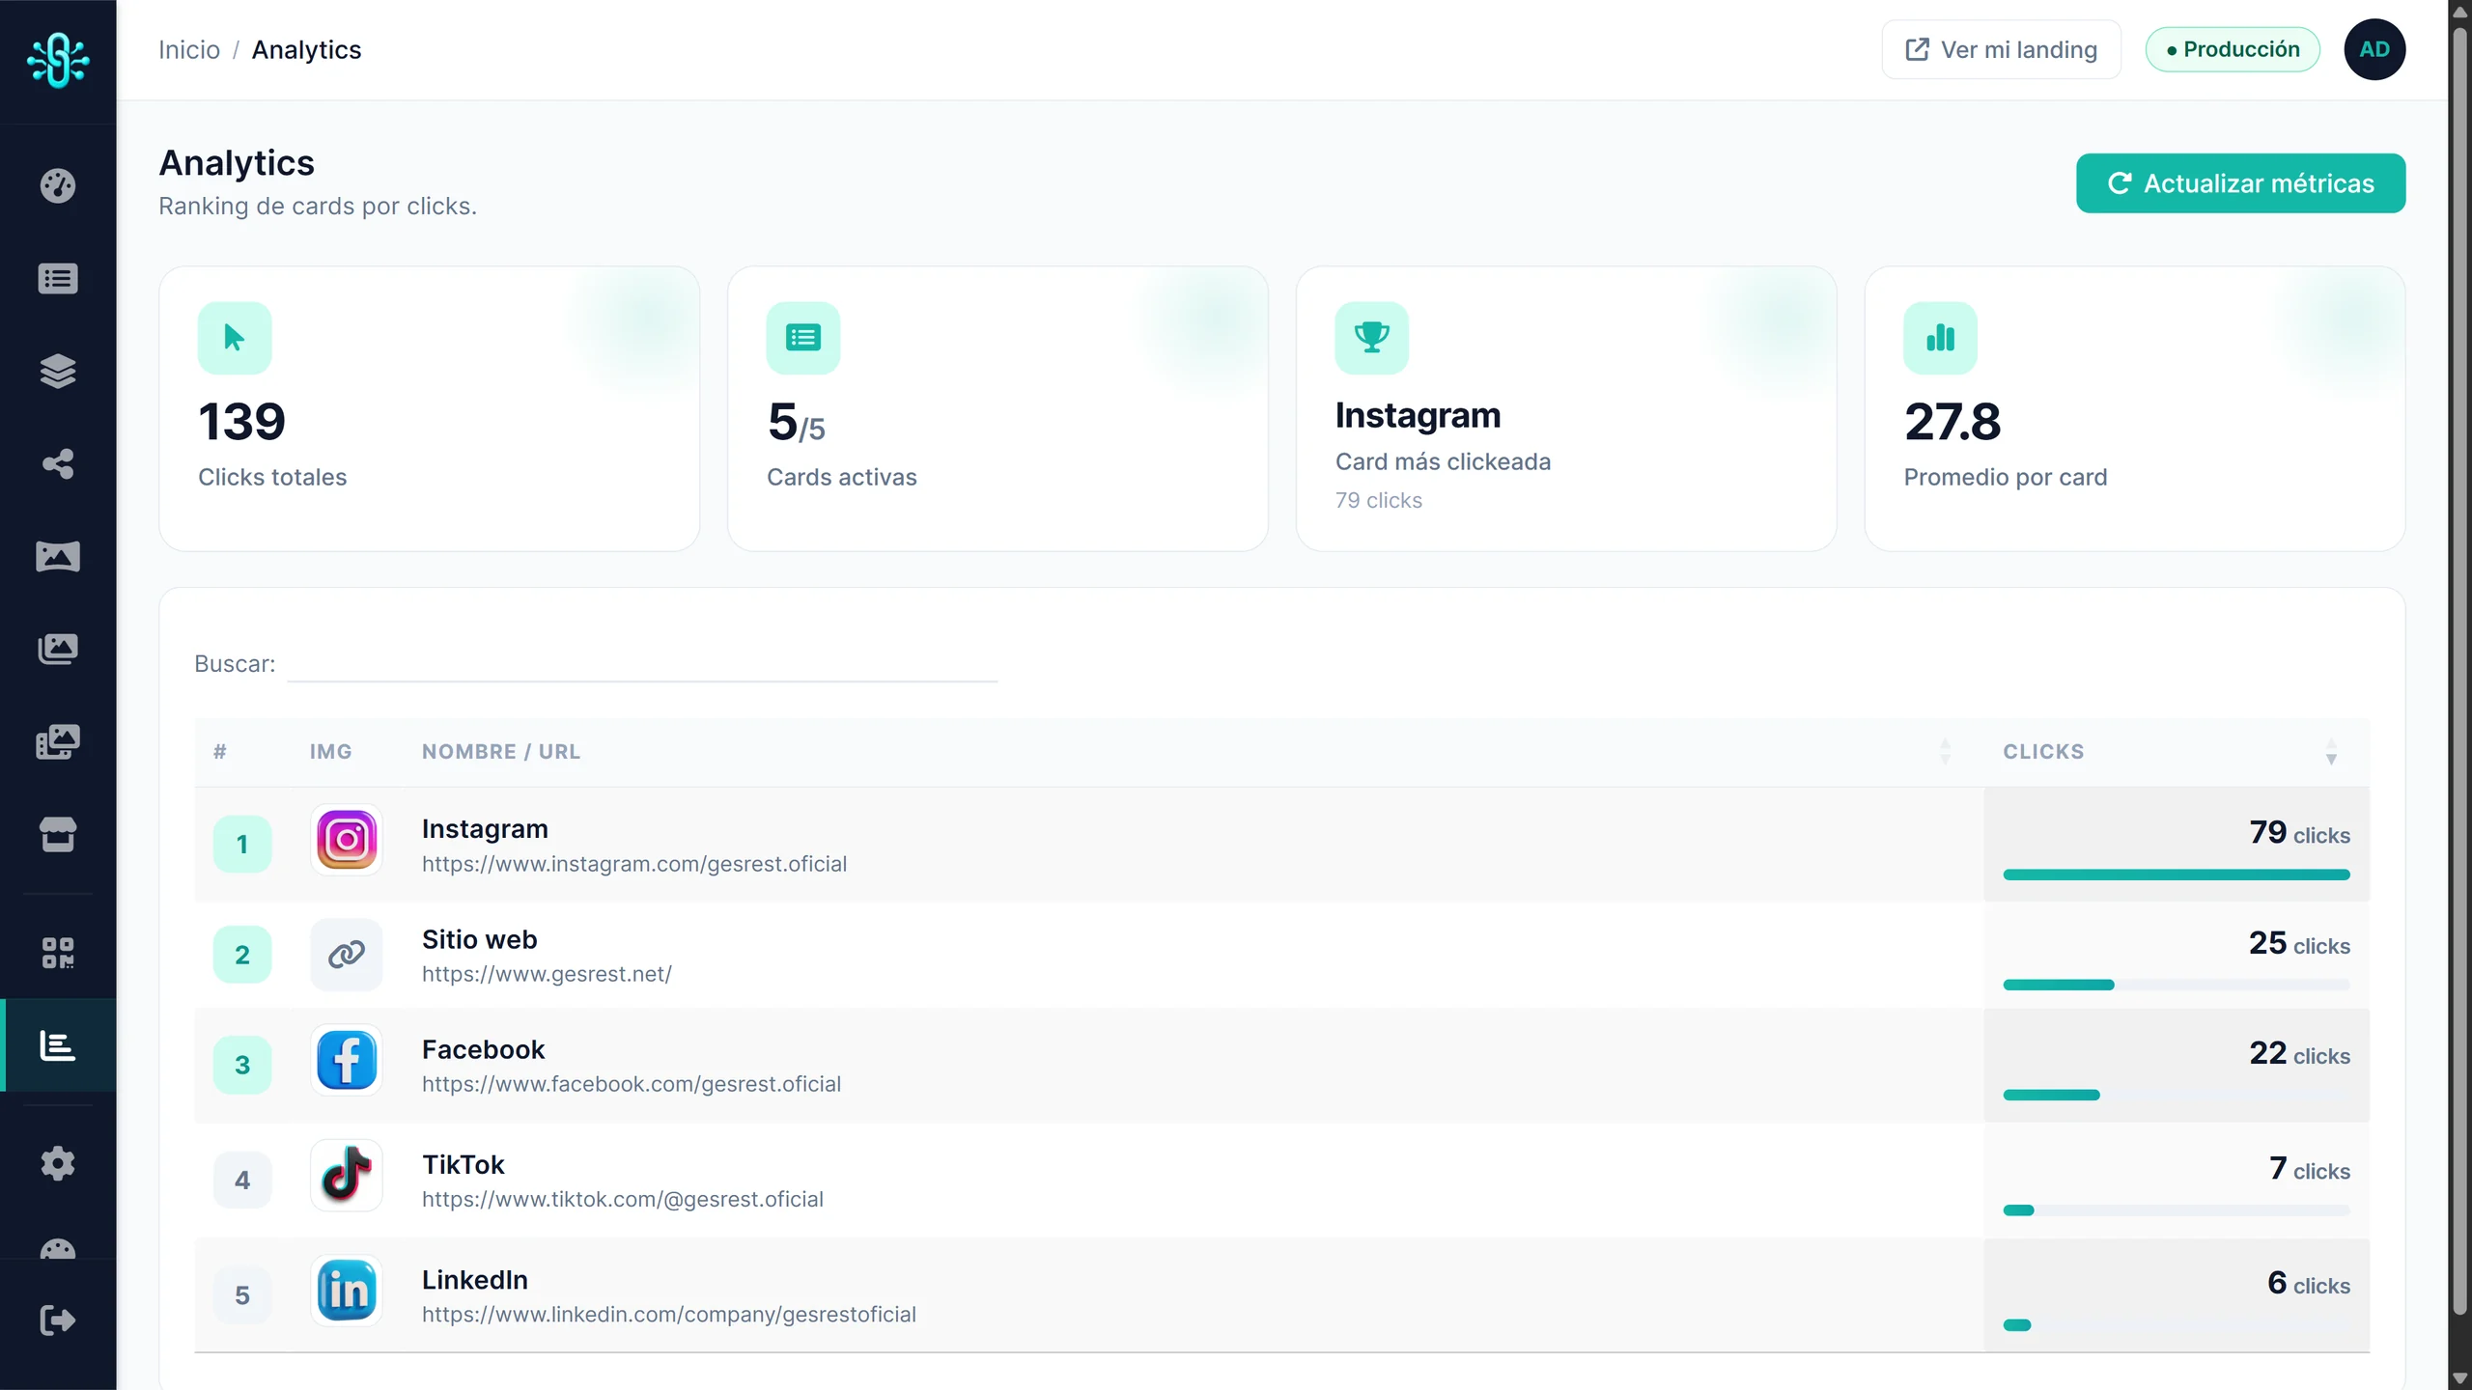This screenshot has width=2472, height=1390.
Task: Focus the Buscar search field
Action: coord(642,664)
